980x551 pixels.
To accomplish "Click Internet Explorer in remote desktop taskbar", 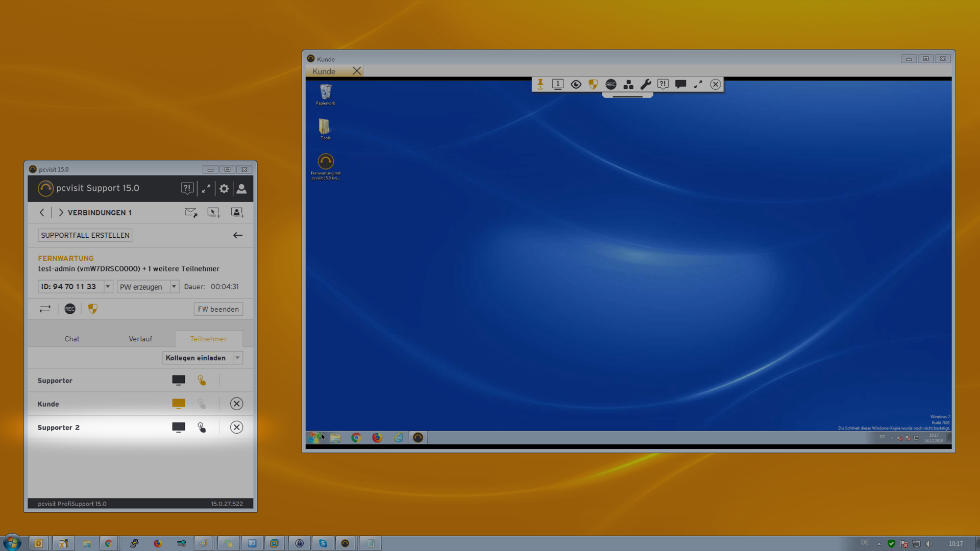I will [398, 438].
